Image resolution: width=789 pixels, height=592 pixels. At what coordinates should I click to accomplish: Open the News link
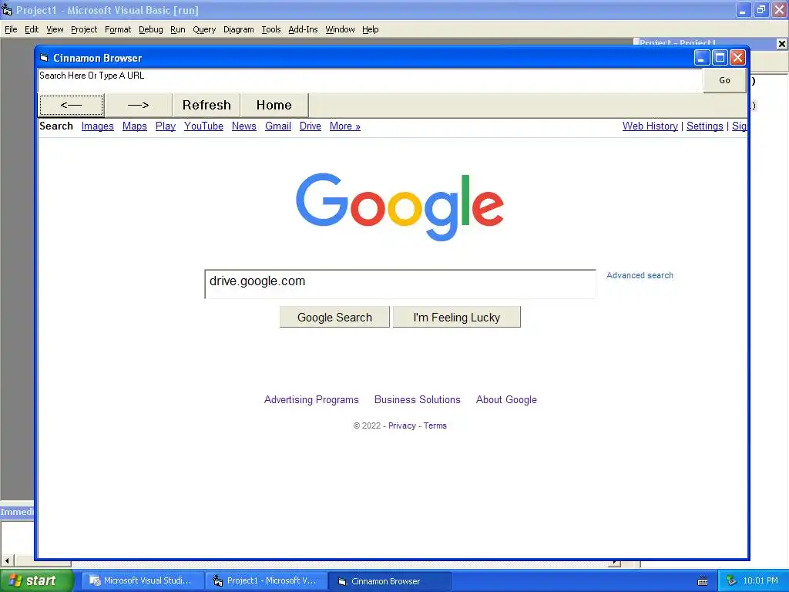click(x=244, y=126)
